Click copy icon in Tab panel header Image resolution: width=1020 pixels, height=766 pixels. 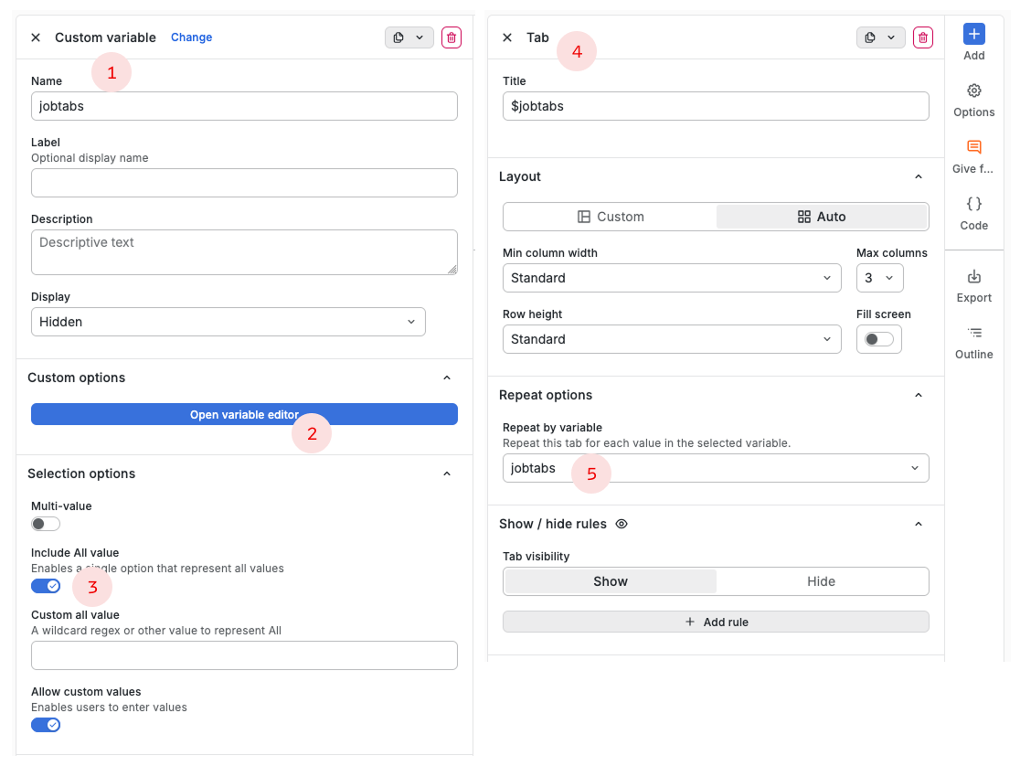[x=870, y=37]
